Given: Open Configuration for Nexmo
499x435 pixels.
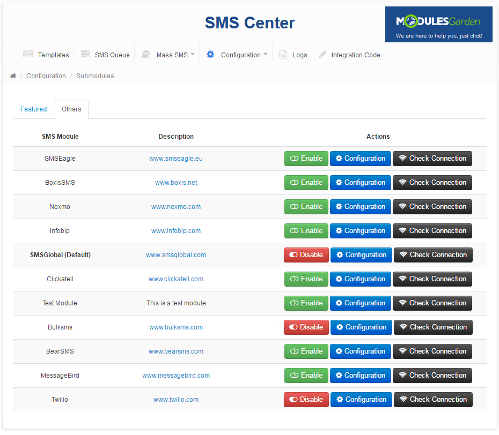Looking at the screenshot, I should tap(360, 207).
